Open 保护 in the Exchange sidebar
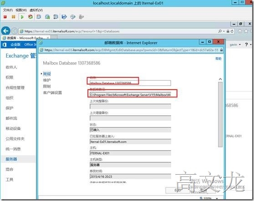The width and height of the screenshot is (254, 201). coord(10,108)
